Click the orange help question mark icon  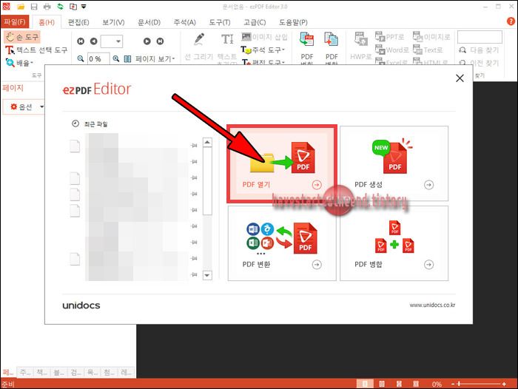[x=511, y=21]
